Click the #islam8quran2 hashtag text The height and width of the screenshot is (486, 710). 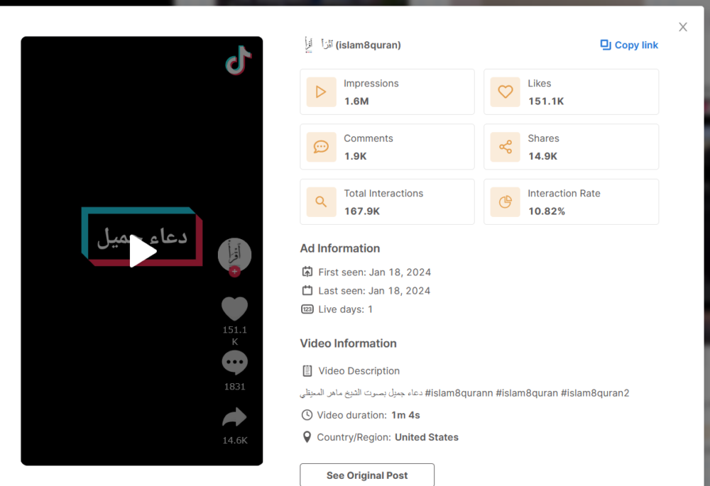click(x=595, y=393)
